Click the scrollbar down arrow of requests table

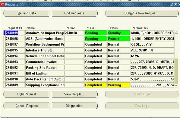[176, 86]
